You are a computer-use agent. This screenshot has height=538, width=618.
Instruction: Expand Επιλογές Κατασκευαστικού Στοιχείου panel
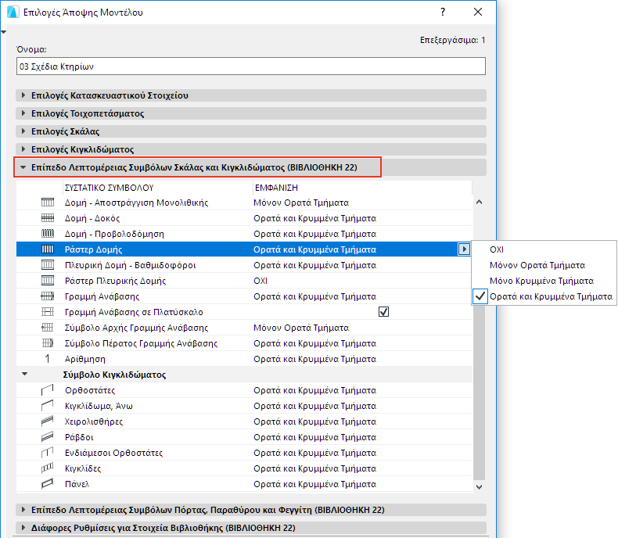[x=23, y=95]
